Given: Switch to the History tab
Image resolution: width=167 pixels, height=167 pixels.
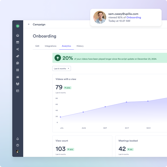Looking at the screenshot, I should (x=80, y=46).
